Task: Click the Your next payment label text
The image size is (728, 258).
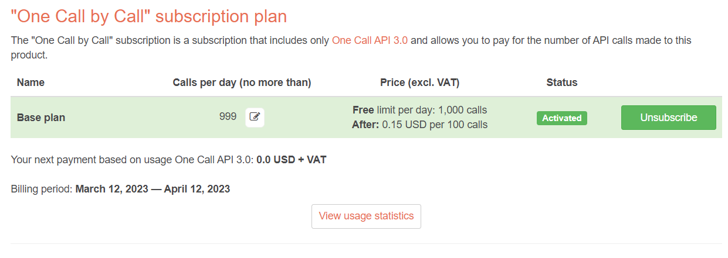Action: (x=132, y=159)
